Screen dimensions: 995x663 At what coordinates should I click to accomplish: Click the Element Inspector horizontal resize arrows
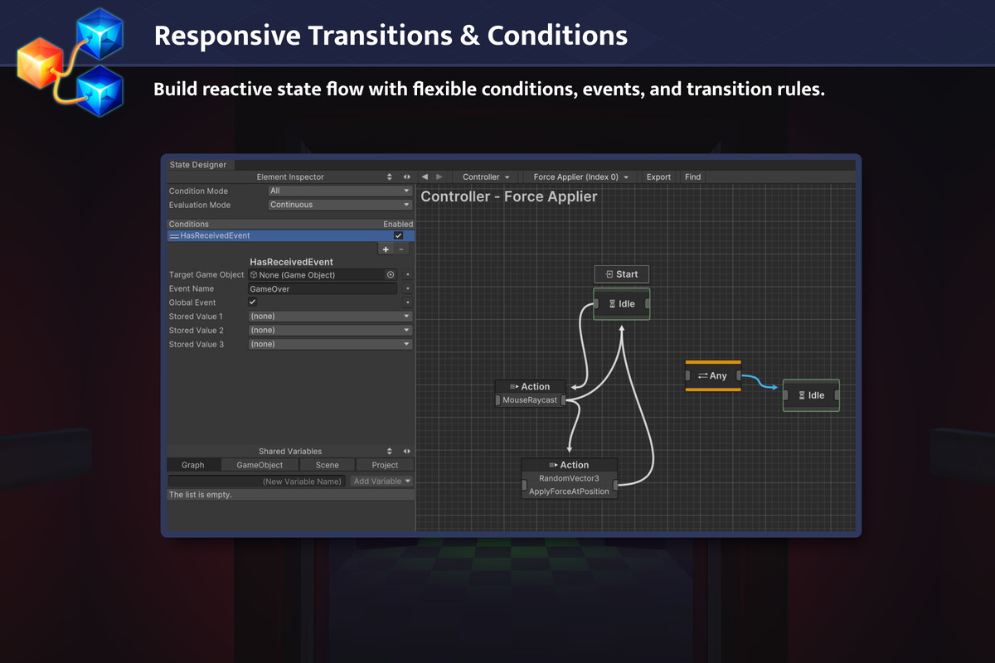tap(407, 177)
